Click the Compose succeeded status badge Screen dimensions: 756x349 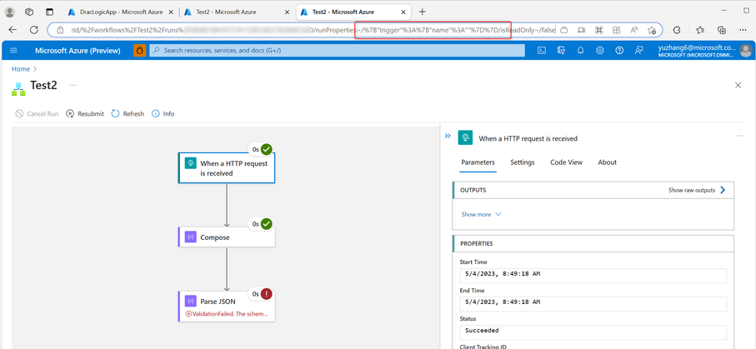[x=267, y=224]
